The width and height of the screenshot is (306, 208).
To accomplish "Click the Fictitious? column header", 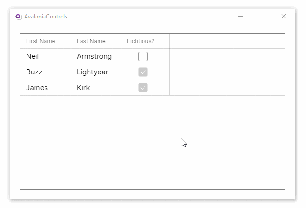I will click(141, 41).
